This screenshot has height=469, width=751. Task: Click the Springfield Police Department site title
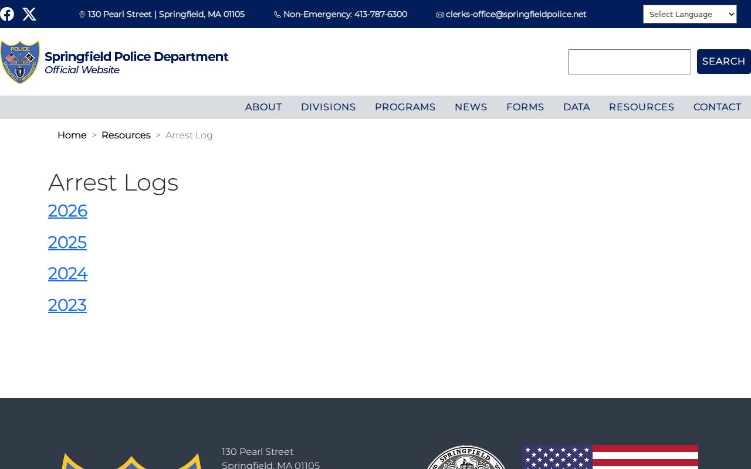pos(137,57)
